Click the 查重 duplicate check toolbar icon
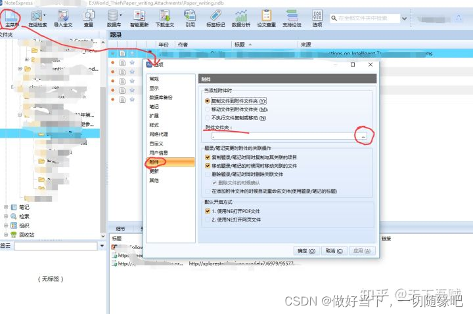473x314 pixels. pyautogui.click(x=89, y=15)
